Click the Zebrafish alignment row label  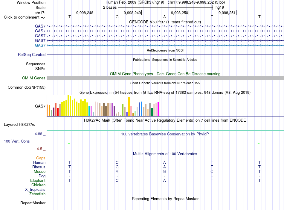pyautogui.click(x=37, y=194)
